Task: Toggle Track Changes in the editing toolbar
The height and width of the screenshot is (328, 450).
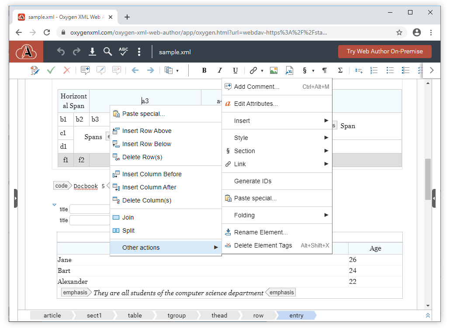Action: coord(35,70)
